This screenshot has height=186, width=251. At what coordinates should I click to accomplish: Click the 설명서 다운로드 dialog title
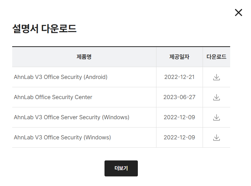pos(44,28)
